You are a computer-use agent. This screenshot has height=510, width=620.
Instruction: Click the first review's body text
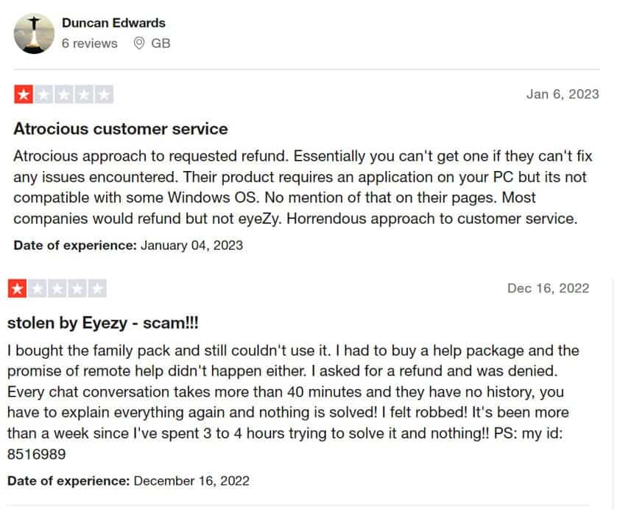click(303, 187)
